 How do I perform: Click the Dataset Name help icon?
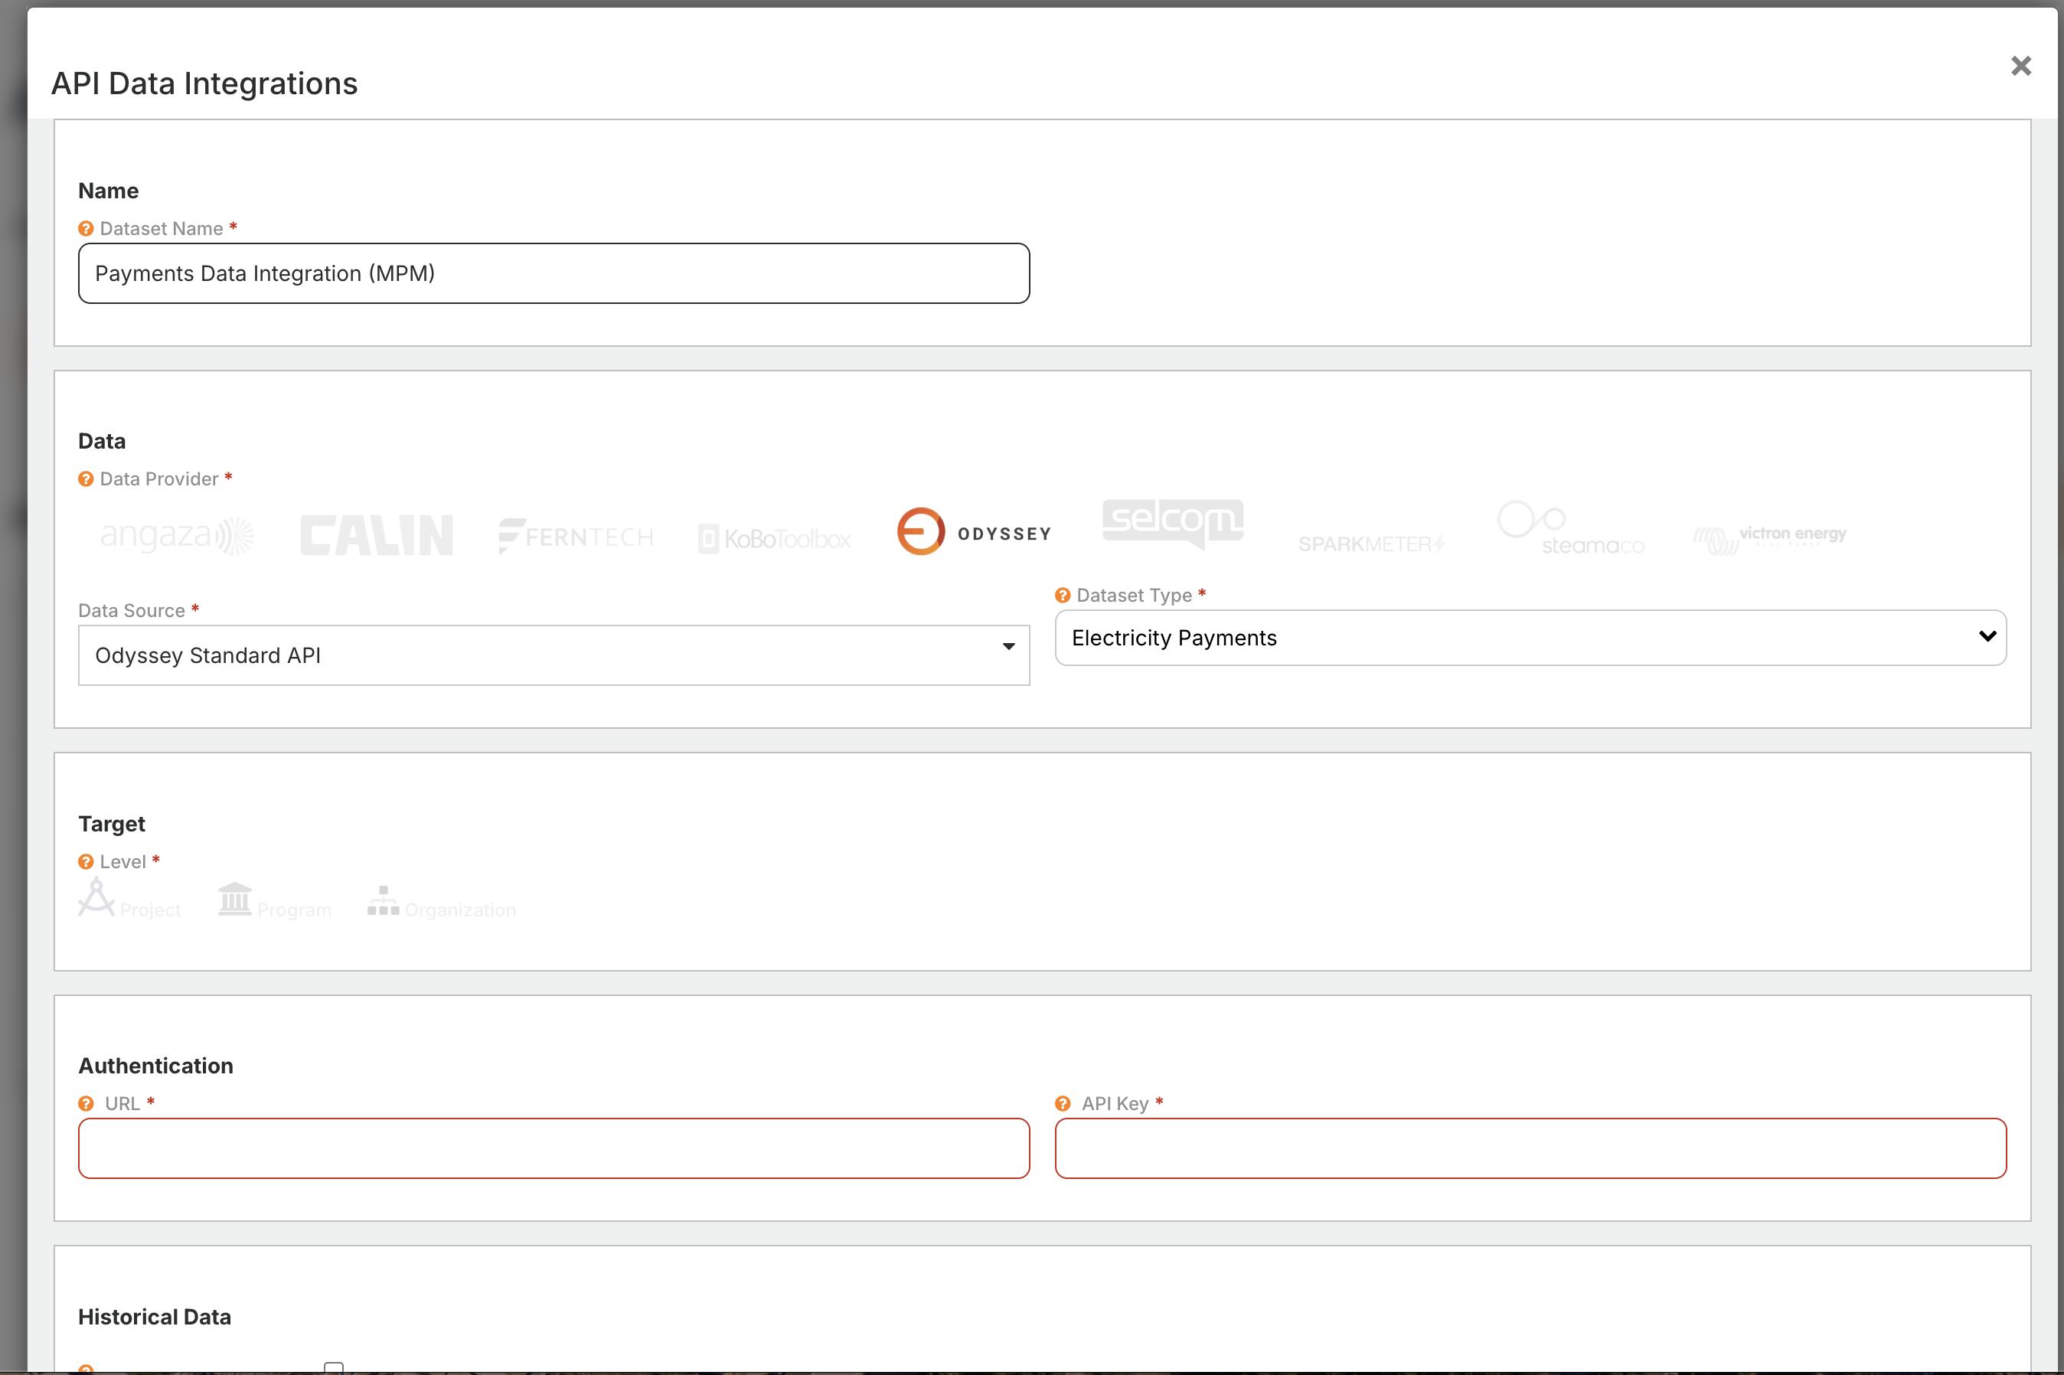(85, 228)
